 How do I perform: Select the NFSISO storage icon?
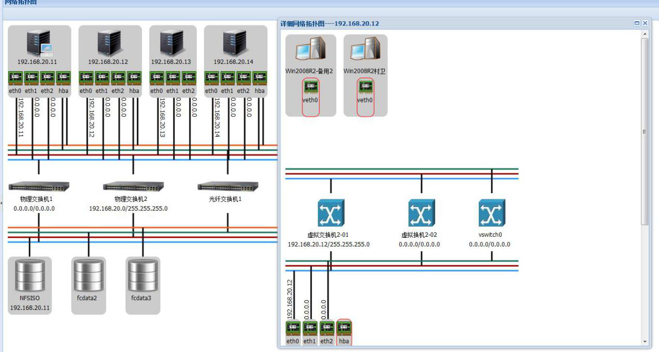[x=30, y=275]
